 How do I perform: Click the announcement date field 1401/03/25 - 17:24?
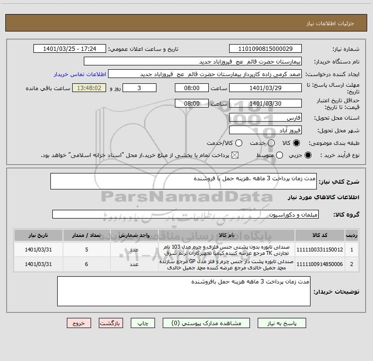[x=69, y=49]
